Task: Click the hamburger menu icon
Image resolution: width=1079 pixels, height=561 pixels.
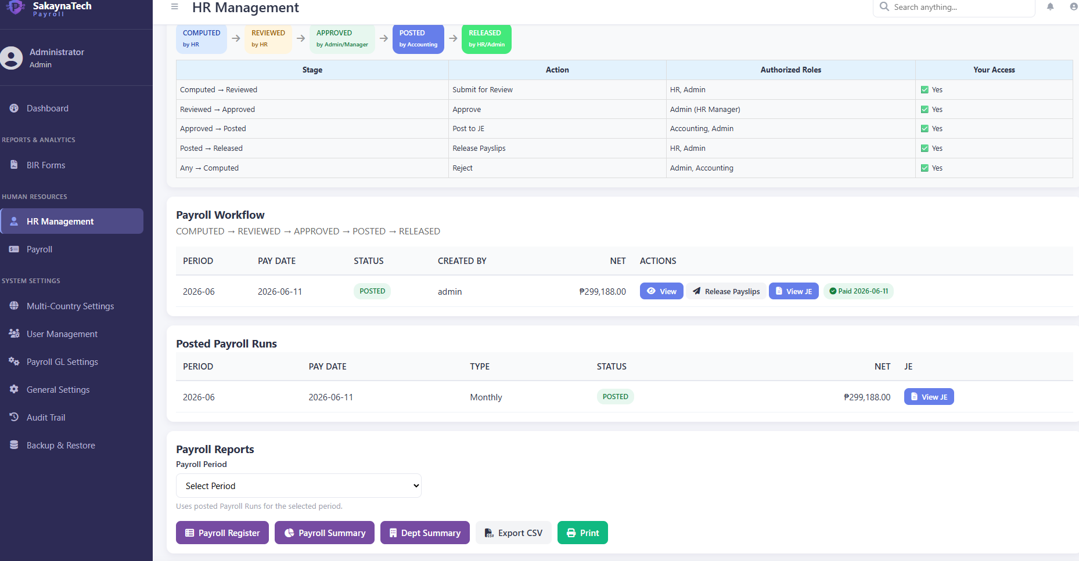Action: click(x=174, y=7)
